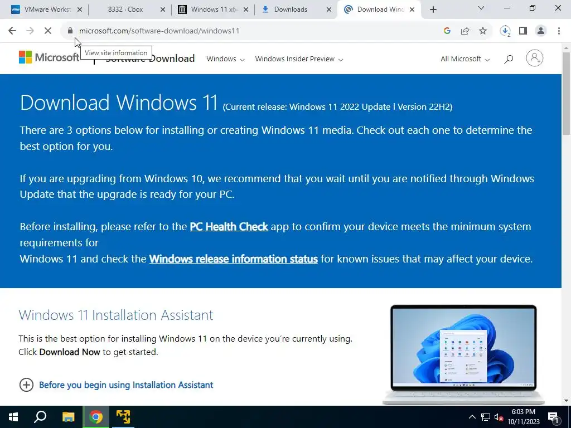The width and height of the screenshot is (571, 428).
Task: Click the Microsoft logo
Action: (49, 57)
